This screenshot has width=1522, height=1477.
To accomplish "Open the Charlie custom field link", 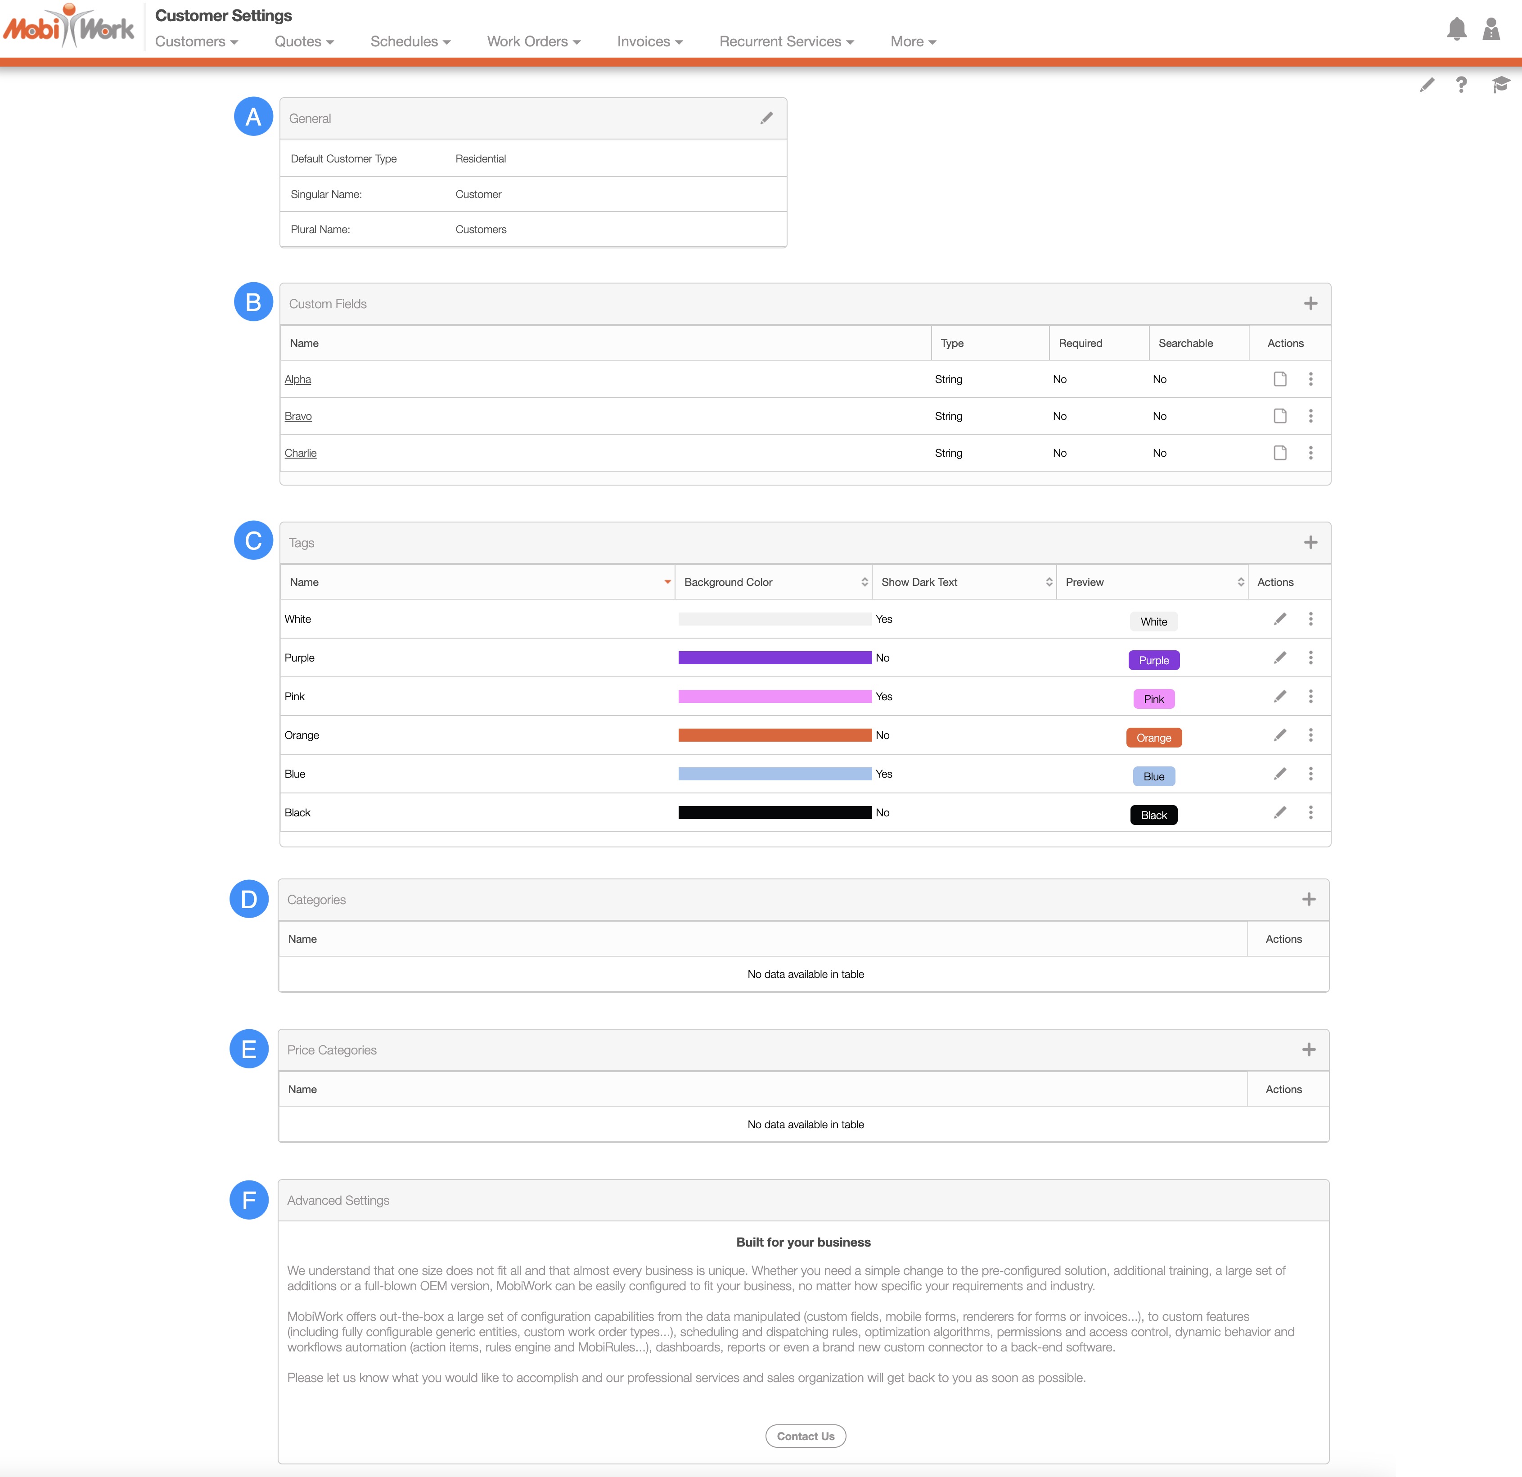I will click(301, 454).
